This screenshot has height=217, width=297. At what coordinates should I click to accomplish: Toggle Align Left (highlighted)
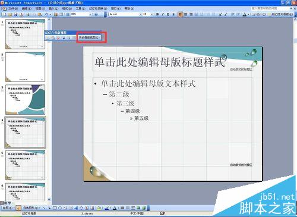click(180, 14)
